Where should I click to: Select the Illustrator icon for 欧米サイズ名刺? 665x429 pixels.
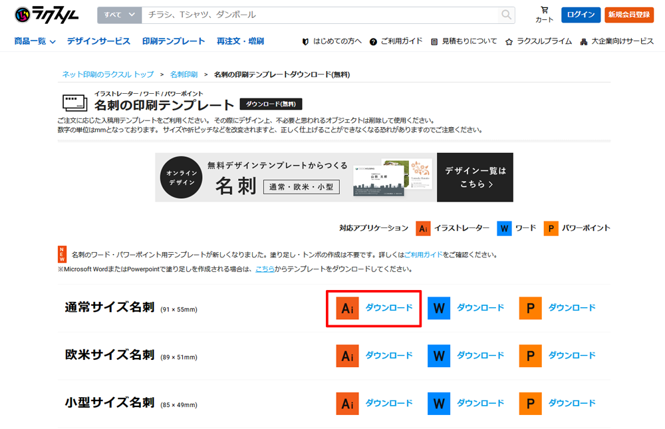(347, 356)
